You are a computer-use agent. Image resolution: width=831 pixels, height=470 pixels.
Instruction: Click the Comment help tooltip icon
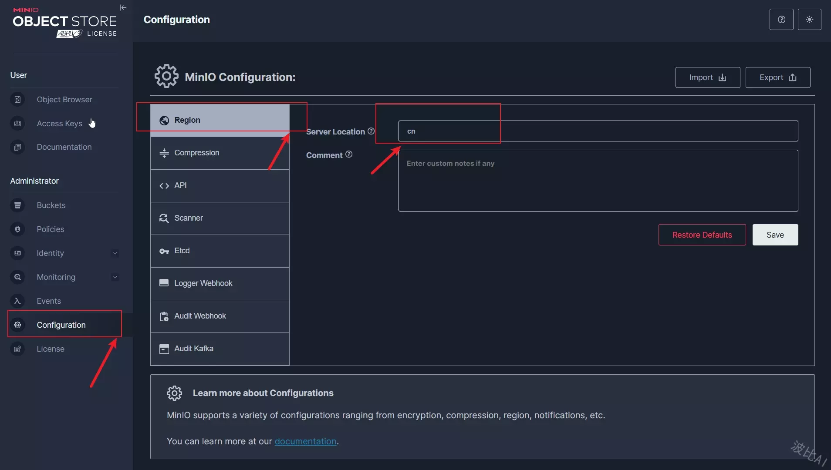[349, 154]
